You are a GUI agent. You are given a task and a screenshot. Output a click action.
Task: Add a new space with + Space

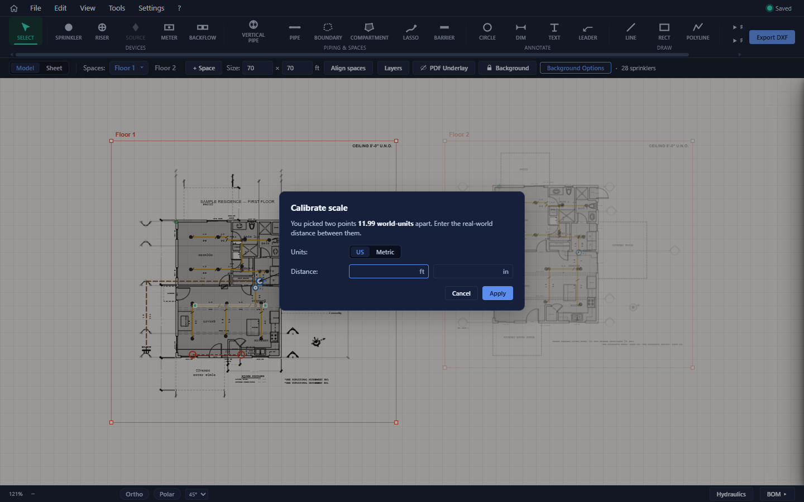pyautogui.click(x=204, y=68)
